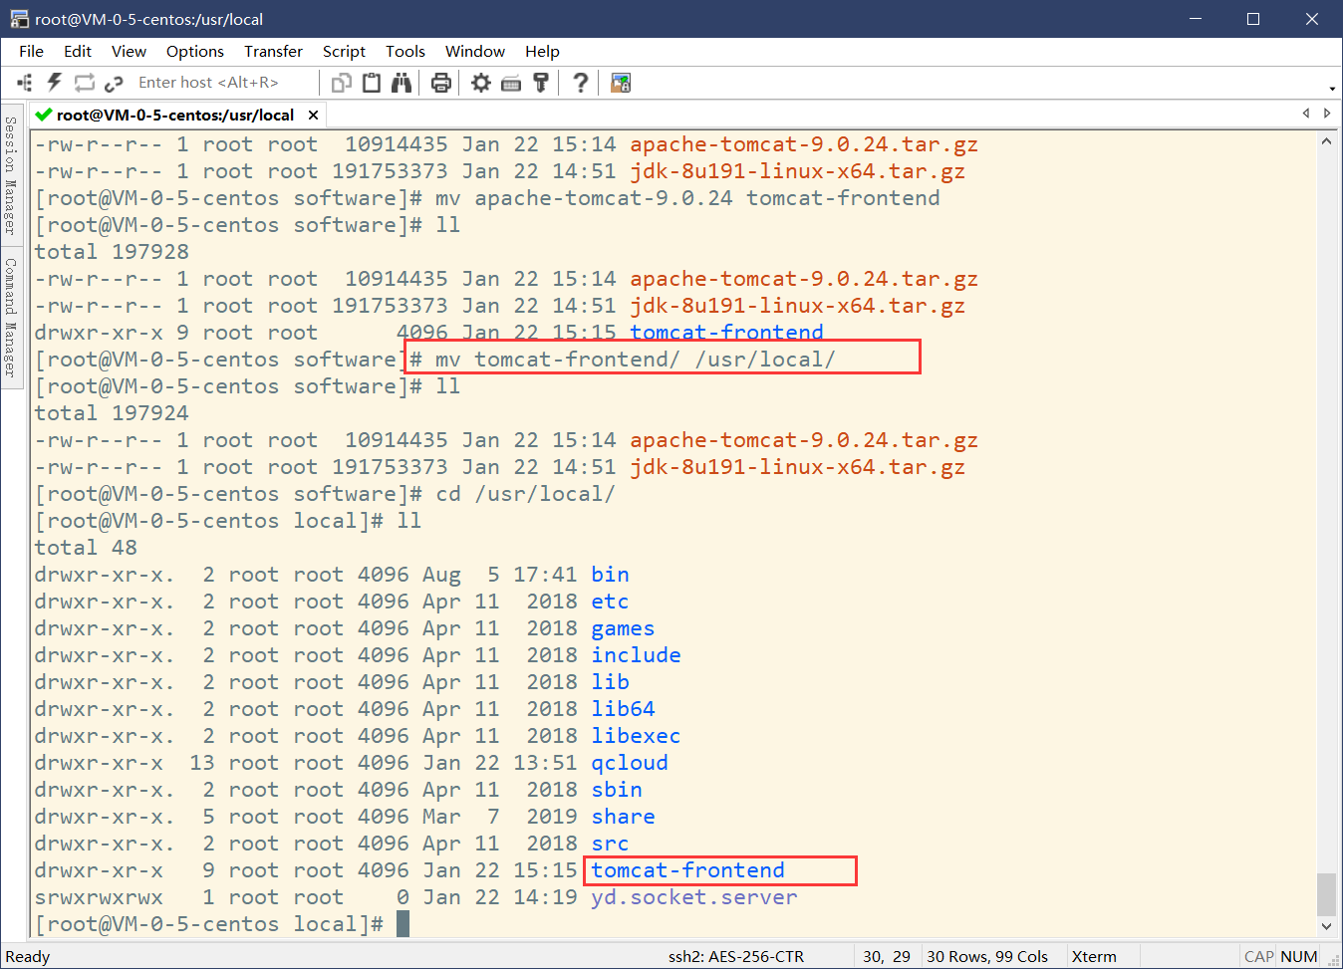Viewport: 1343px width, 969px height.
Task: Open the Keymap Editor keyboard icon
Action: click(511, 84)
